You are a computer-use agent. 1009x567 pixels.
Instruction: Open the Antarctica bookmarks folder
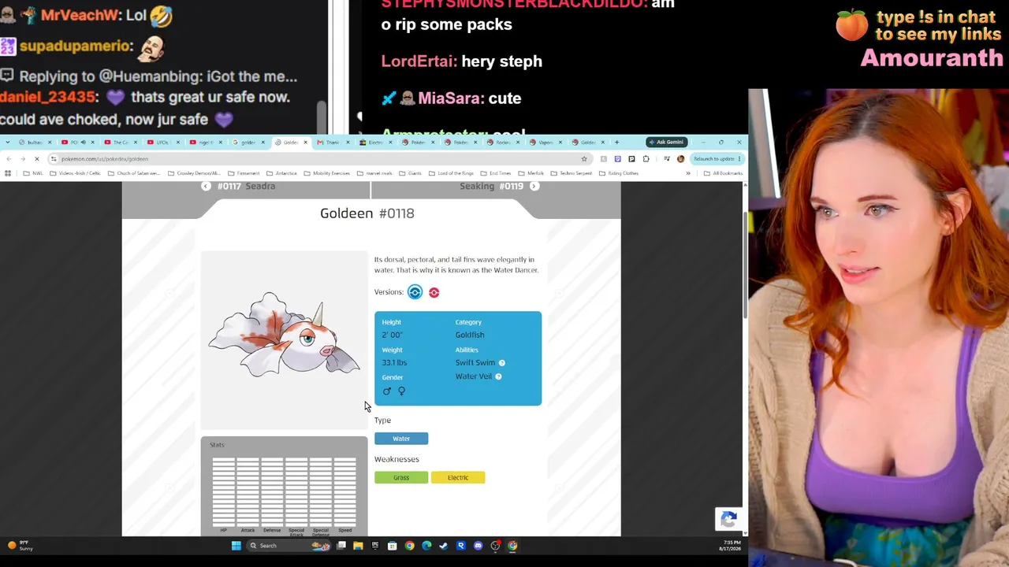[282, 173]
